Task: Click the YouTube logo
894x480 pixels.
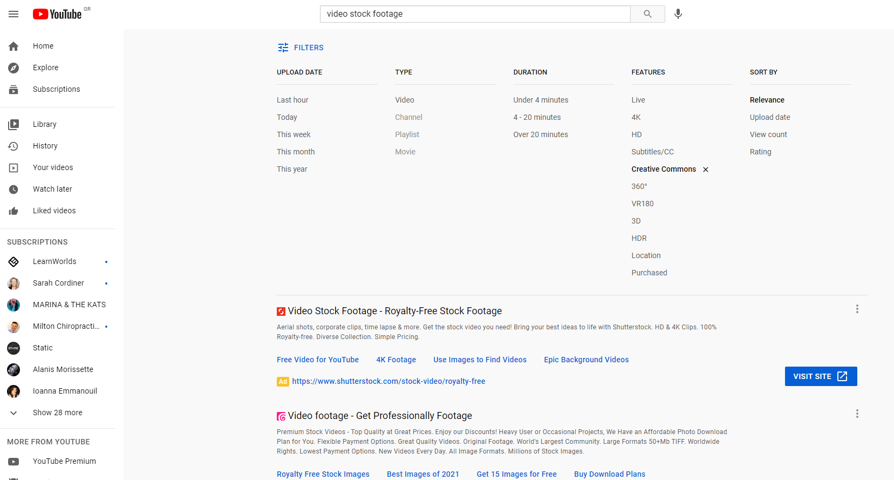Action: pos(57,14)
